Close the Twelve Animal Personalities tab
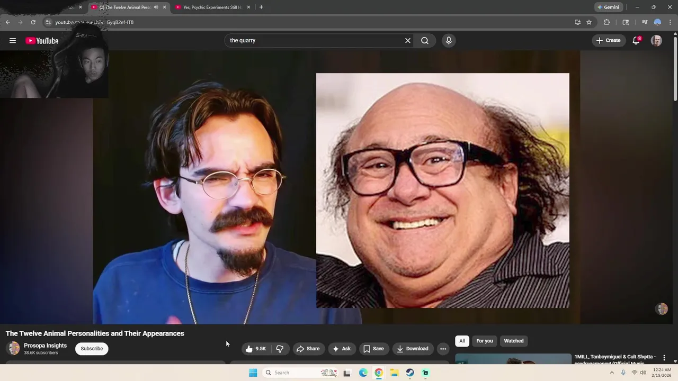Image resolution: width=678 pixels, height=381 pixels. tap(164, 7)
